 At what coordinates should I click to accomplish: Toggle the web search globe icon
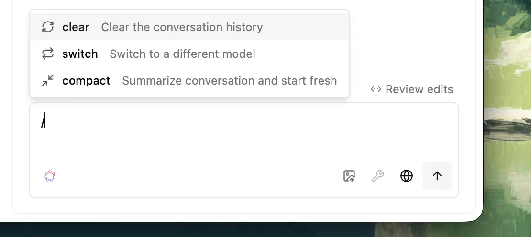[x=406, y=176]
